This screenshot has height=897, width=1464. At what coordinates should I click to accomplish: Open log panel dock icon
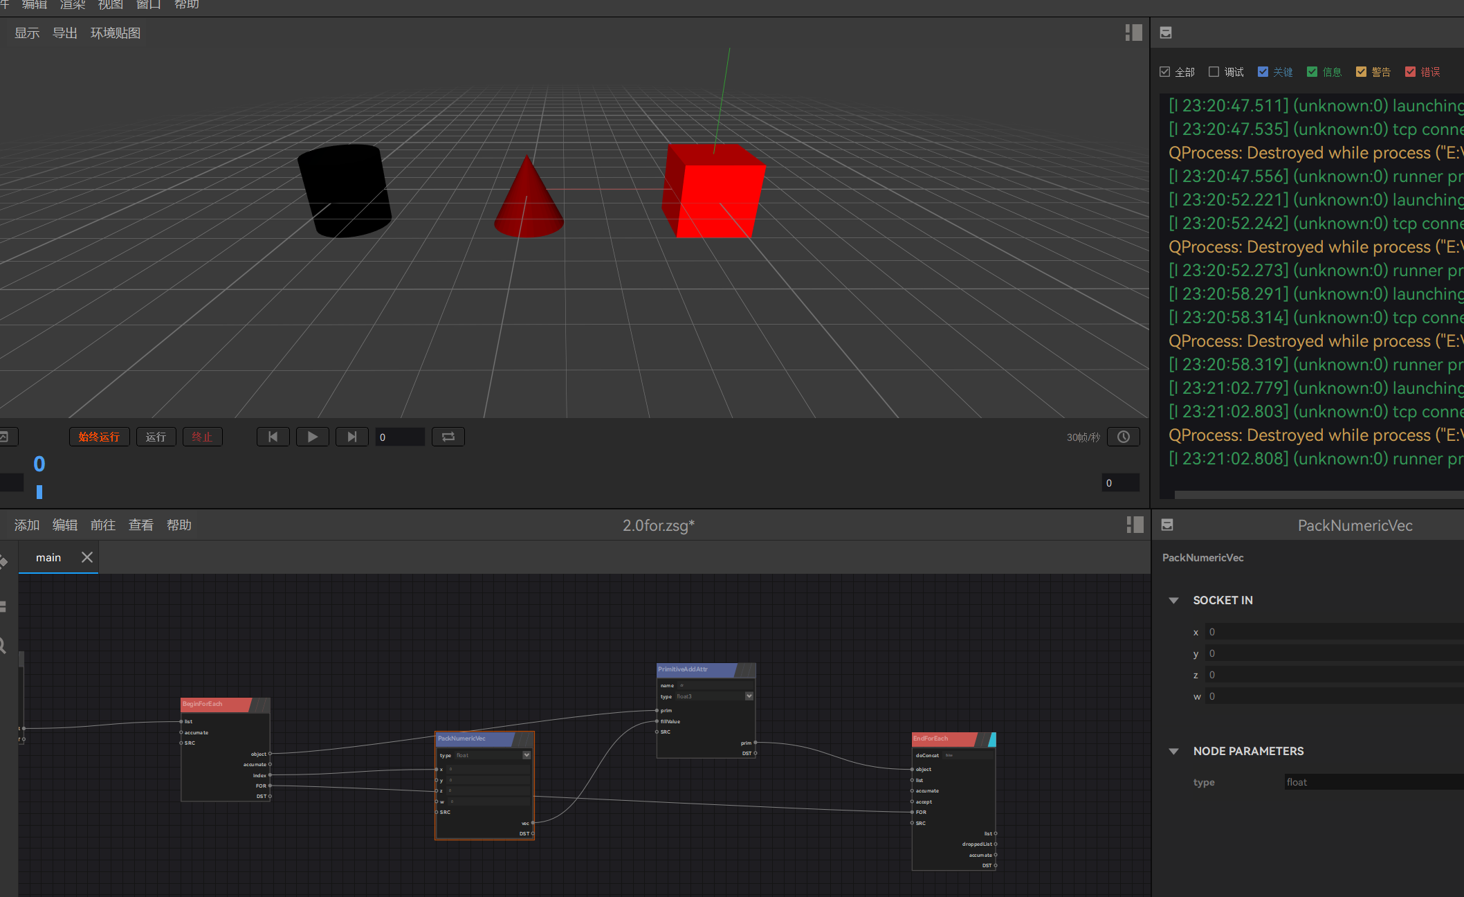(1166, 33)
